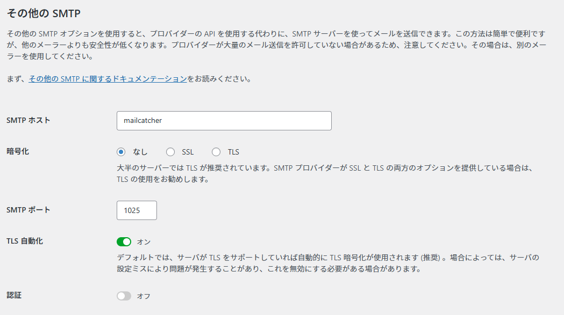Click the オフ text next to 認証 switch
Screen dimensions: 564x315
click(x=144, y=296)
